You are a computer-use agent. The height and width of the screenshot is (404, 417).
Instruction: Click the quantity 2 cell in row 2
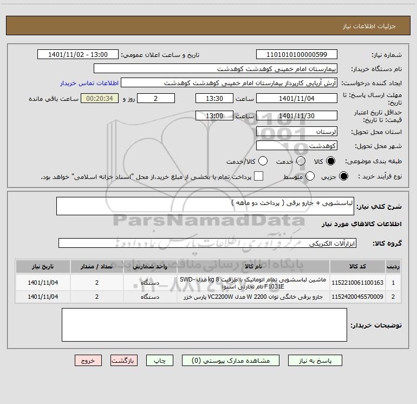tap(97, 297)
